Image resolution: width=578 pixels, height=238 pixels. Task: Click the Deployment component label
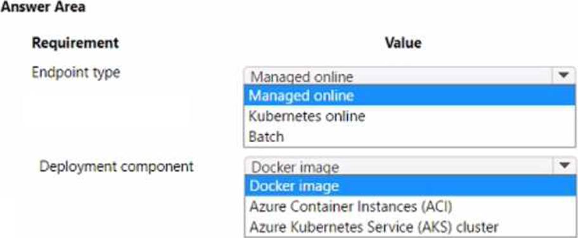tap(117, 166)
